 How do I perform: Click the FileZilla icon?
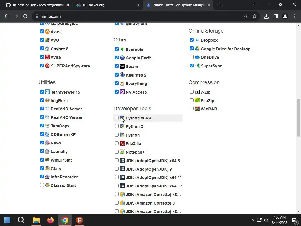coord(122,143)
